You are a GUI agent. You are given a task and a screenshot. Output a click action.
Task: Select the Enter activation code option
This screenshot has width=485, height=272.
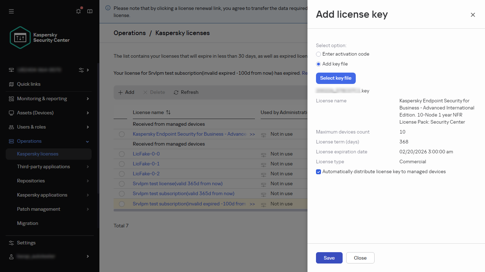(318, 54)
